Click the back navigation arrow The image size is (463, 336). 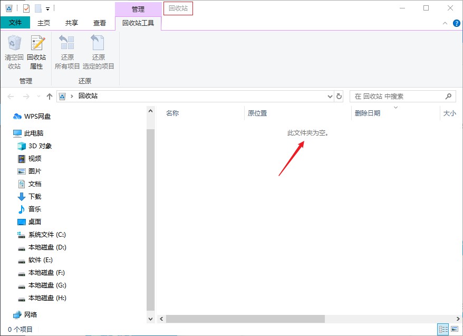pos(11,96)
